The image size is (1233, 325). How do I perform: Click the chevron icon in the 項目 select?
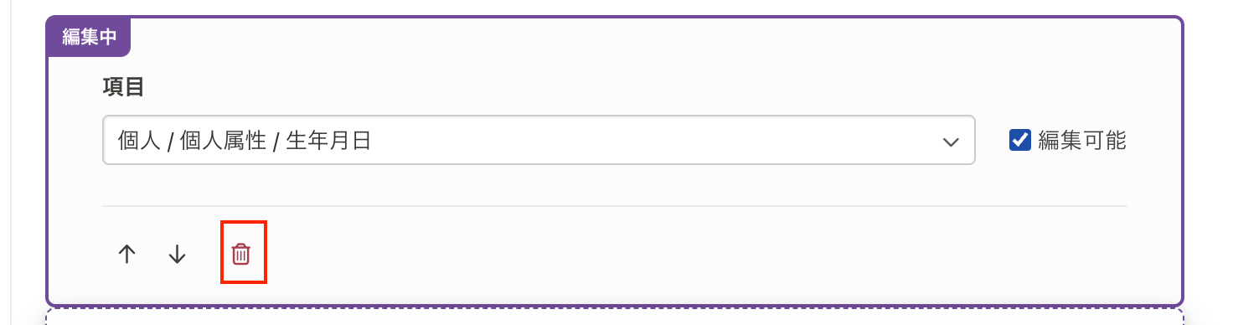click(951, 142)
